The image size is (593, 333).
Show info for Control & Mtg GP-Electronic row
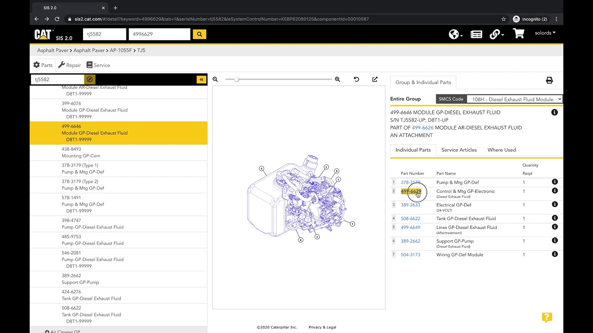(x=555, y=191)
